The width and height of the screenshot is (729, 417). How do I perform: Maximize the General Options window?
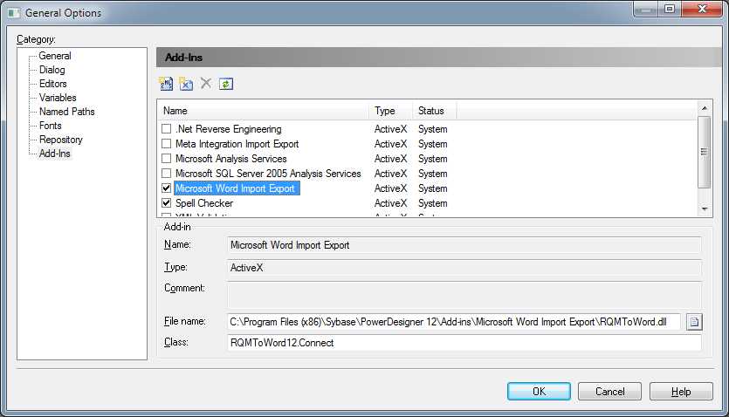tap(670, 10)
